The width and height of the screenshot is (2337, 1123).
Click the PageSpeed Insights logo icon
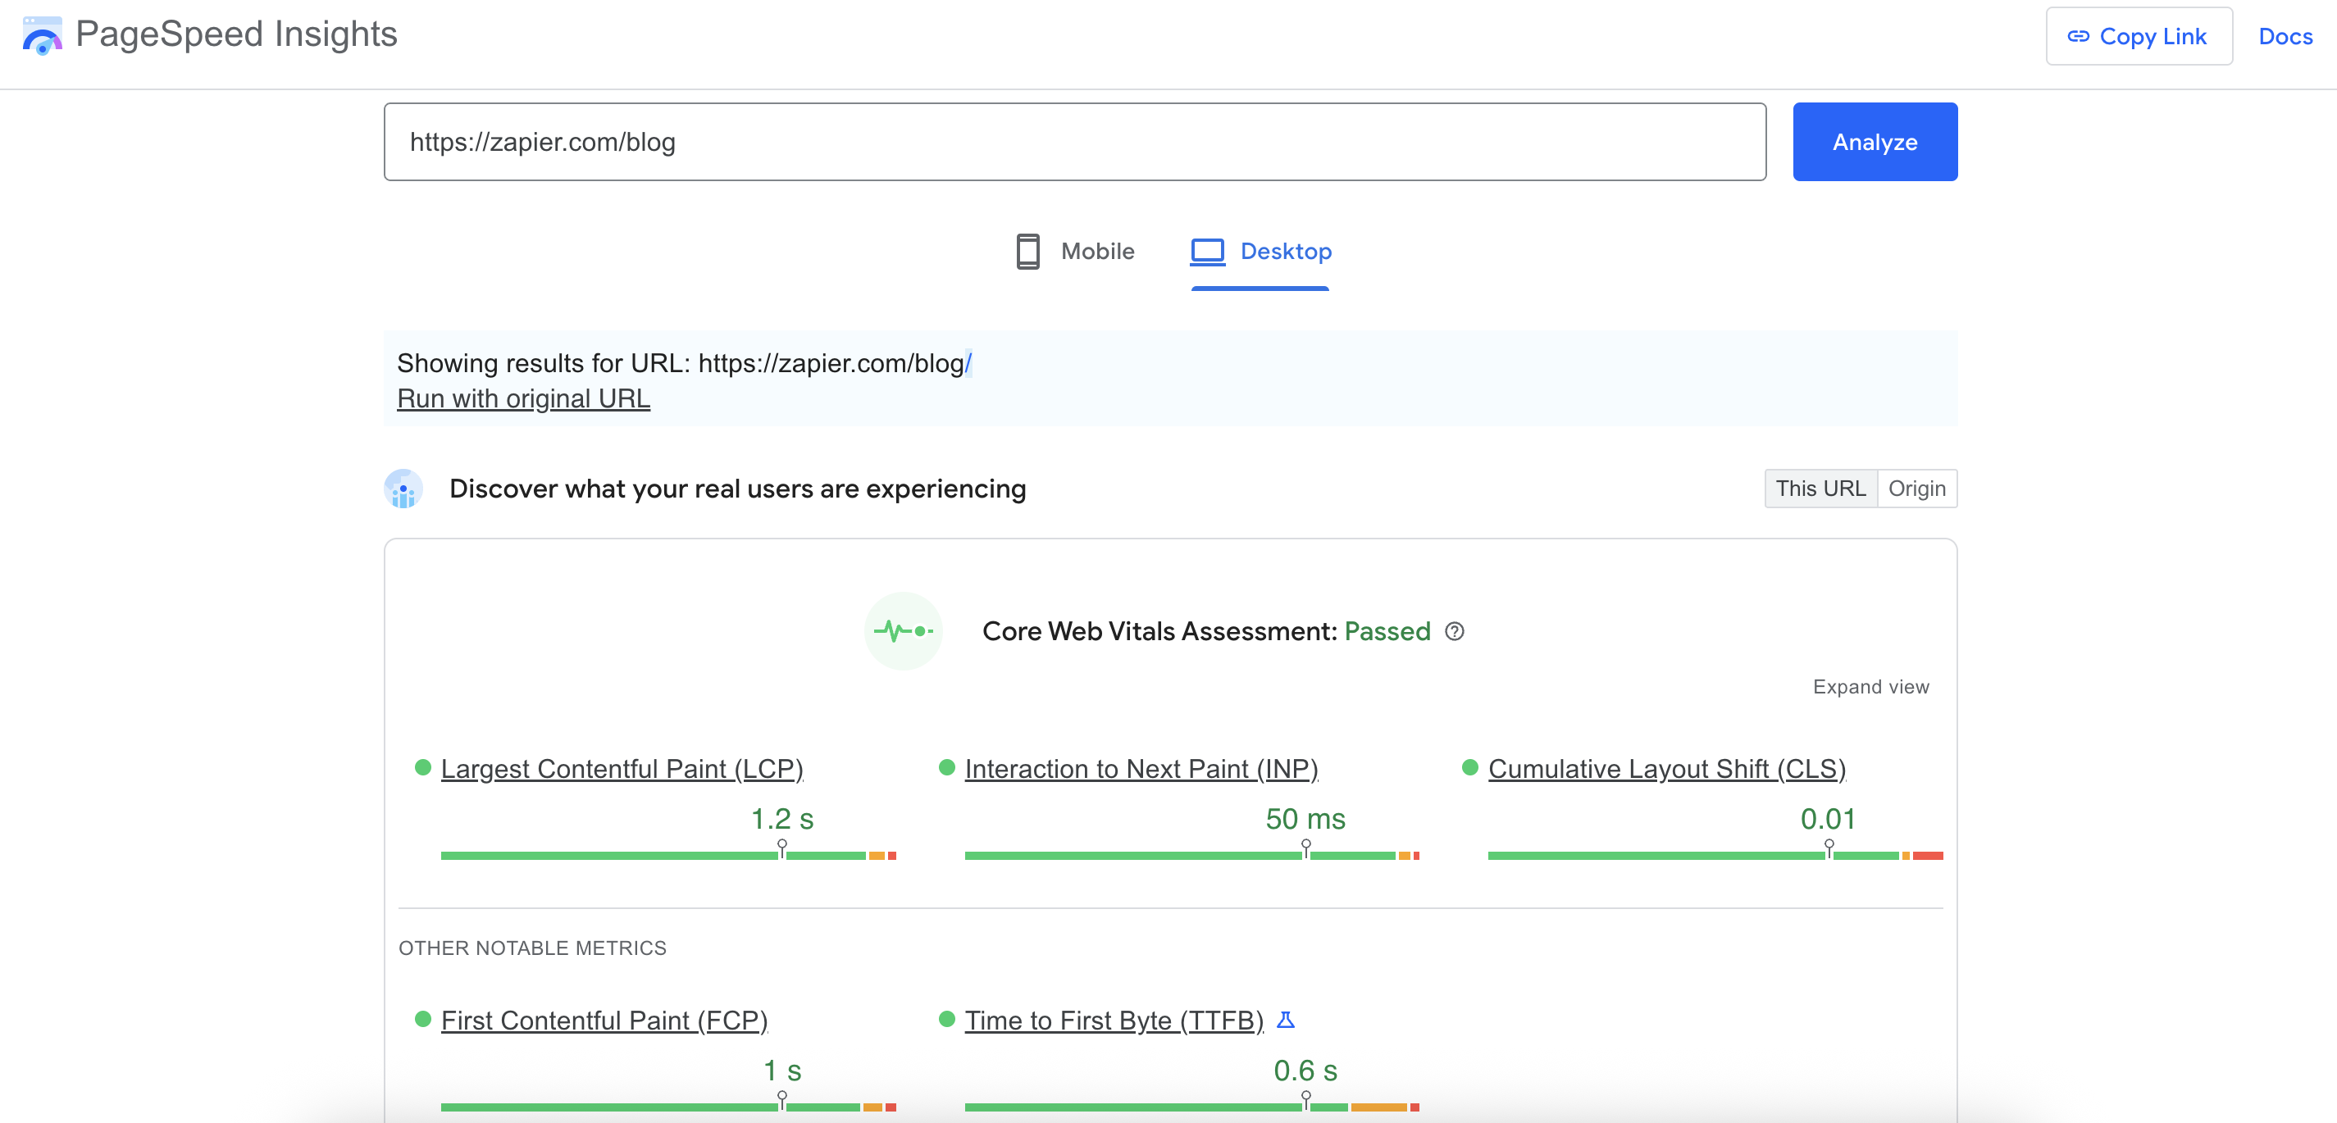point(42,35)
